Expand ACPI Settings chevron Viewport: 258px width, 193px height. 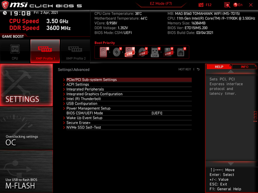pos(64,85)
